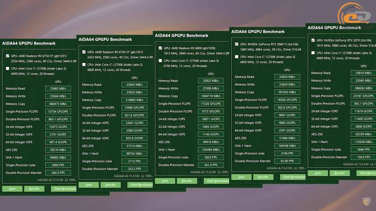The width and height of the screenshot is (376, 211).
Task: Click 32-bit Integer IOPS value 3465 GIOPS
Action: tap(211, 127)
